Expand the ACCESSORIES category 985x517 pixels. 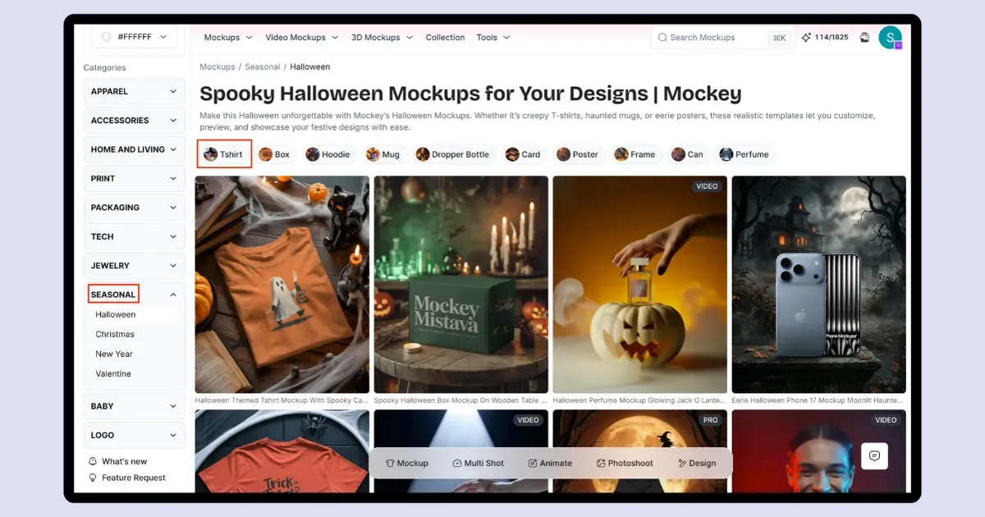coord(134,121)
